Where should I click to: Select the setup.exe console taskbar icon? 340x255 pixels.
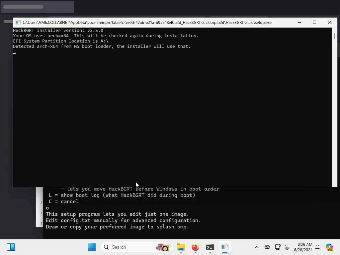225,247
